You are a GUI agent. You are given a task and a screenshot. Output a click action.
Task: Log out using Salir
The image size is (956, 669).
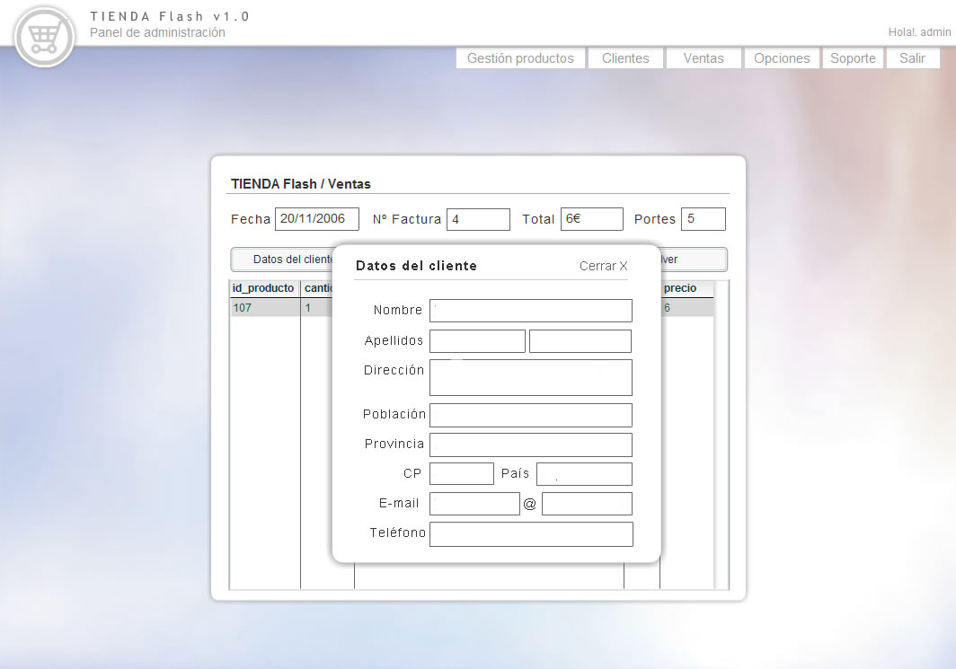913,58
